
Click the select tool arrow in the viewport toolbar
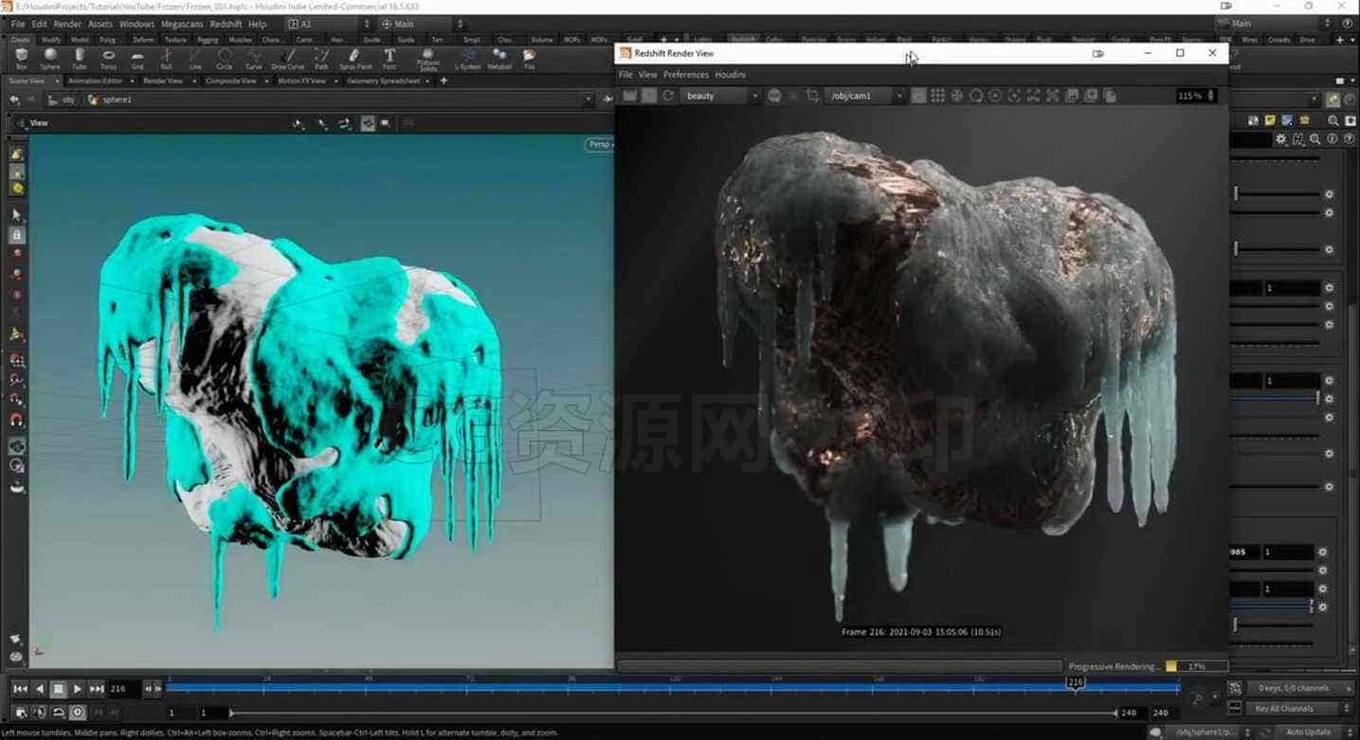pos(17,215)
